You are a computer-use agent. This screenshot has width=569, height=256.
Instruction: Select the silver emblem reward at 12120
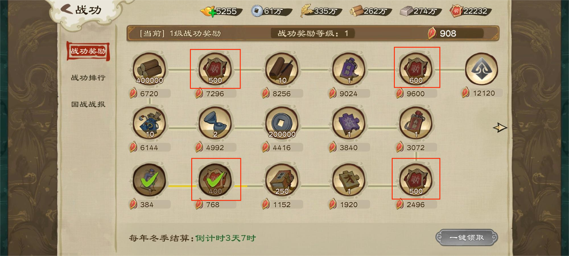click(481, 69)
